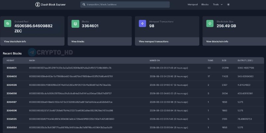The width and height of the screenshot is (266, 133).
Task: Click the Blockchain Size cloud icon
Action: (x=210, y=23)
